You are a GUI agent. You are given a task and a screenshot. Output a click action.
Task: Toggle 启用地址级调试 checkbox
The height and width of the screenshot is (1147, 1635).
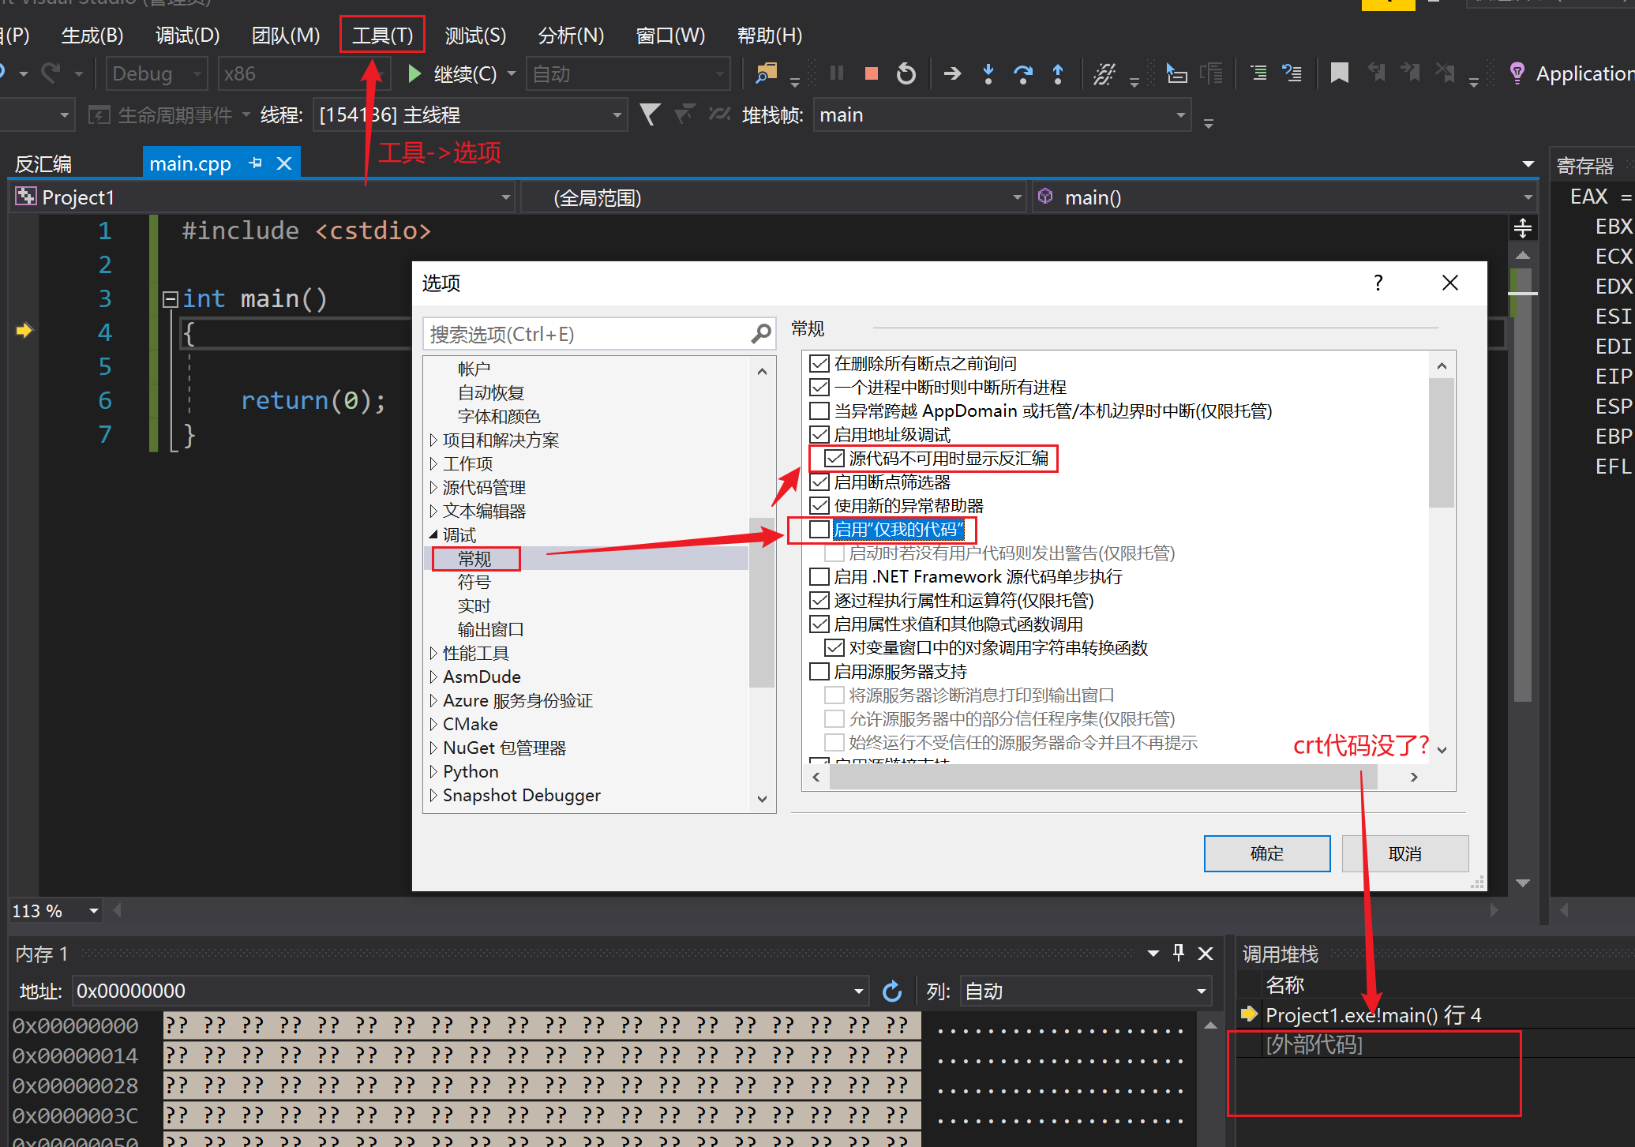tap(819, 435)
